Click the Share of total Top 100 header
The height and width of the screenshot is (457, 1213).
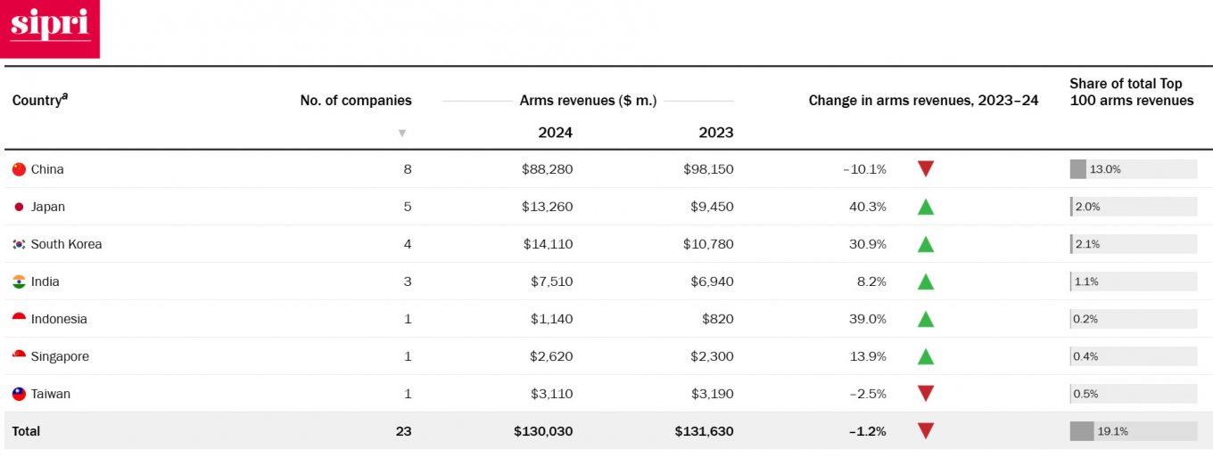coord(1131,92)
